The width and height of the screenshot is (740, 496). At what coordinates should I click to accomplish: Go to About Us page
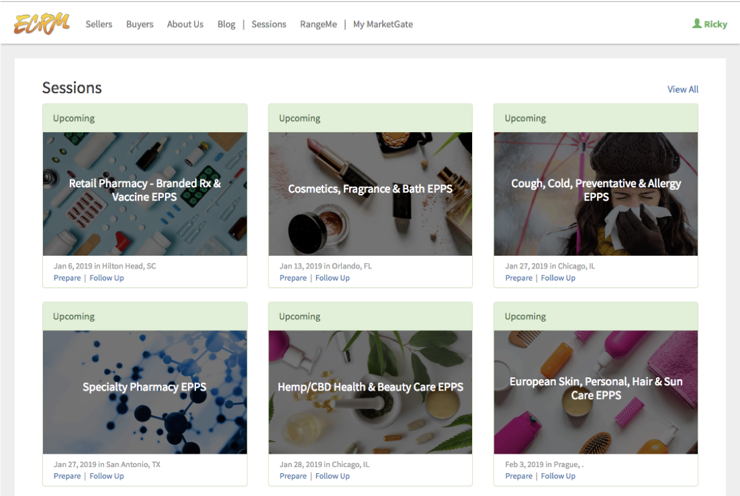tap(185, 24)
